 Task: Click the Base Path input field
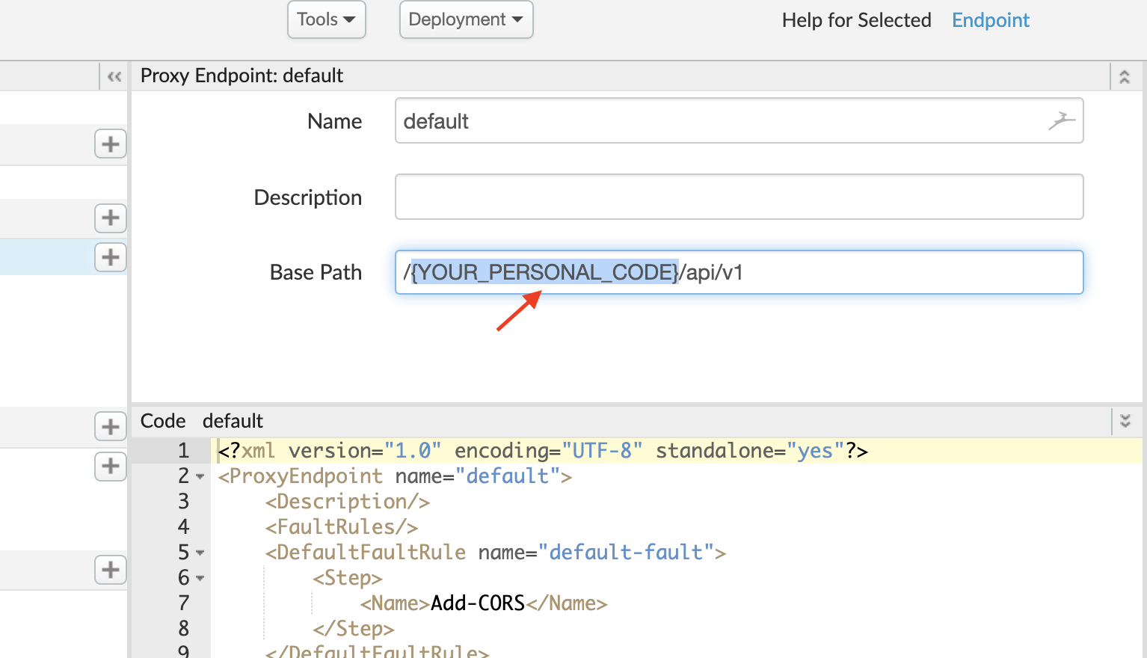click(739, 272)
